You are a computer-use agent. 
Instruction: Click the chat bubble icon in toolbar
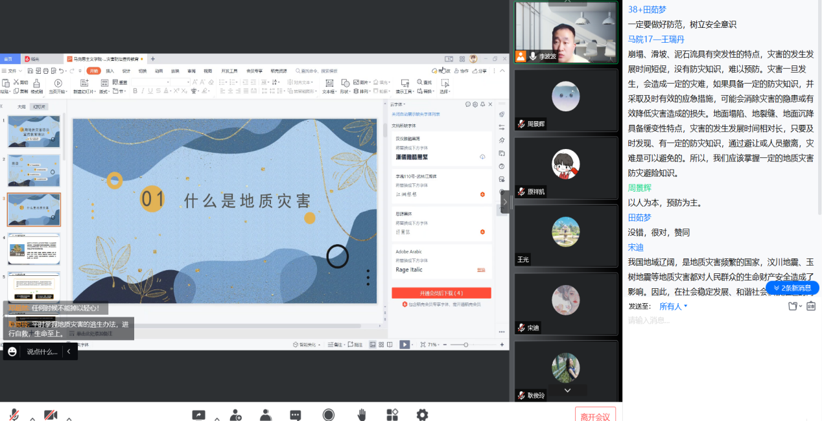click(x=296, y=415)
